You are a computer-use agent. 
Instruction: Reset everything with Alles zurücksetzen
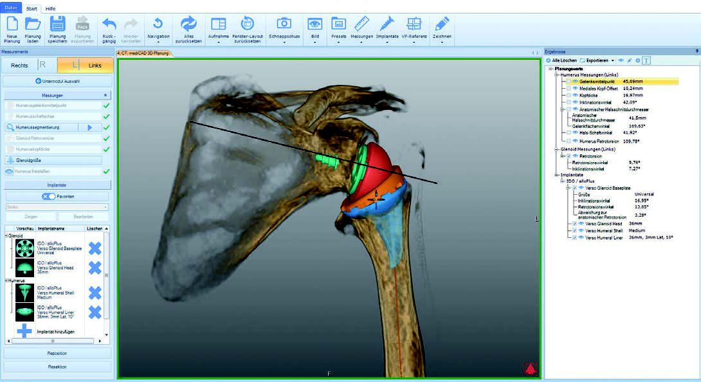click(188, 24)
